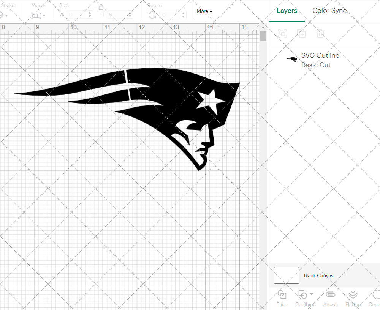
Task: Click the Height size input field
Action: (x=117, y=15)
